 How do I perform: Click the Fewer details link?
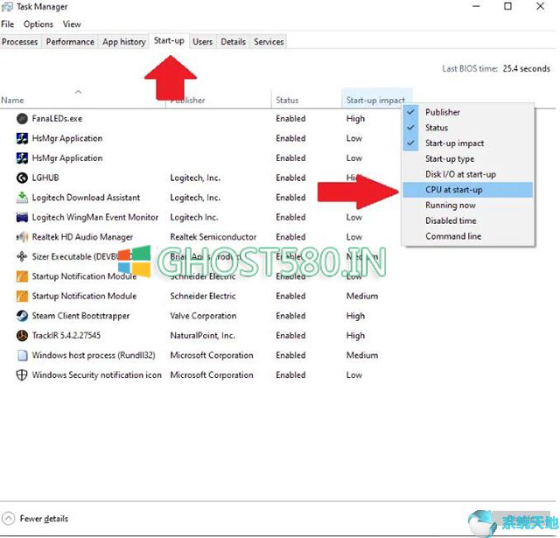tap(44, 519)
